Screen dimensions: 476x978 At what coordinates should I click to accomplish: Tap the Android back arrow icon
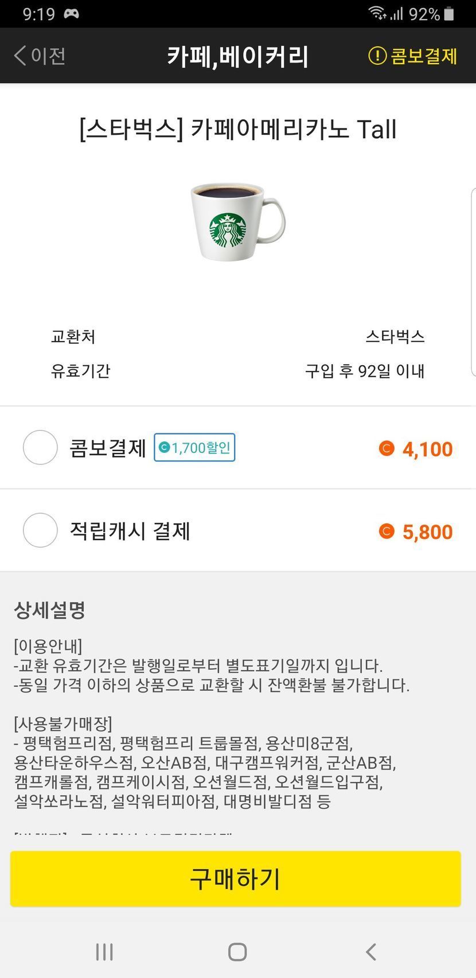pos(371,952)
